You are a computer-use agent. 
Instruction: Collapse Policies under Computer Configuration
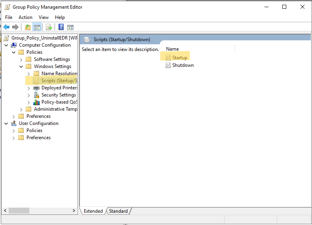tap(14, 53)
